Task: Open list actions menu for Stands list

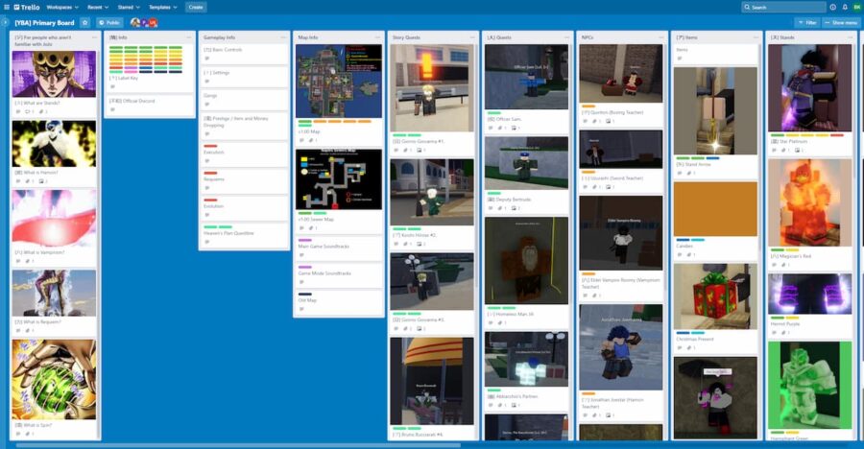Action: (x=851, y=37)
